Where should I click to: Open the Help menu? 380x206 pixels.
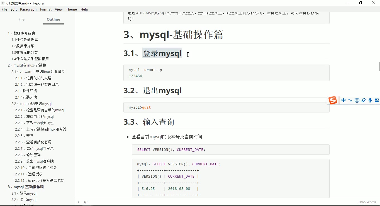point(84,9)
